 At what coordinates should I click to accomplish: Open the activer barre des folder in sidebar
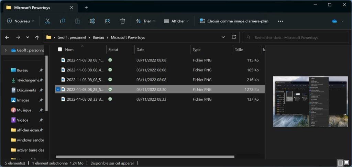27,150
